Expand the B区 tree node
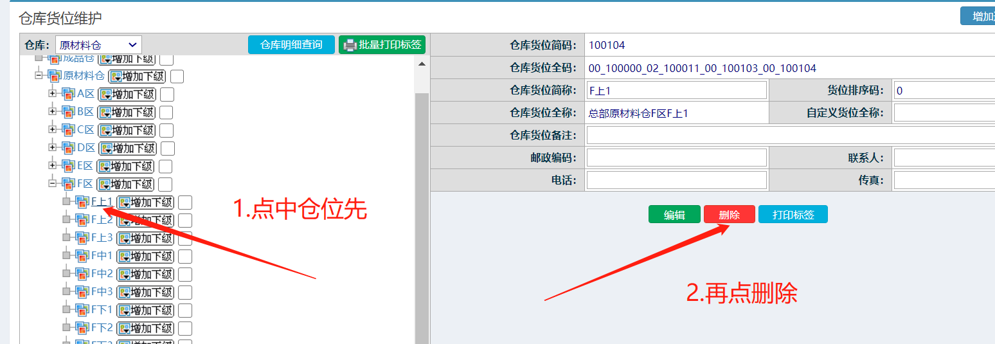Screen dimensions: 995x344 click(53, 111)
